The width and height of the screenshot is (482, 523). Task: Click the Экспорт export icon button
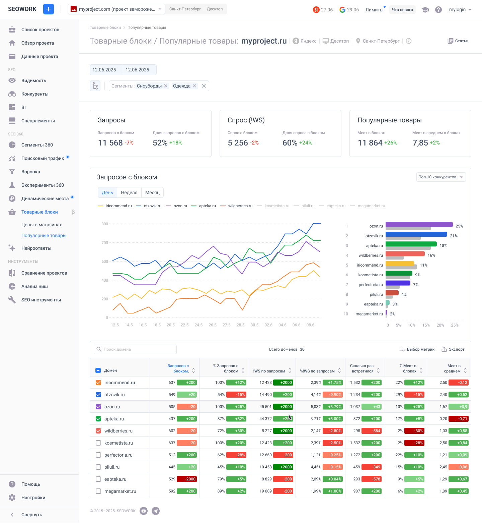pos(453,349)
